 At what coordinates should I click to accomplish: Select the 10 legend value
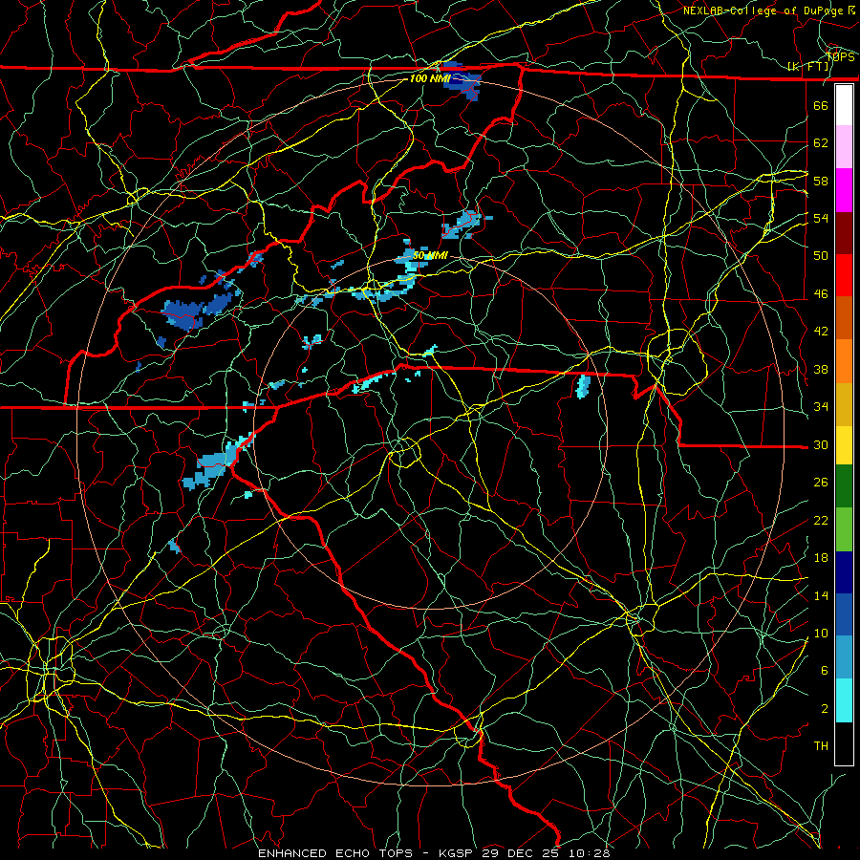[x=821, y=633]
